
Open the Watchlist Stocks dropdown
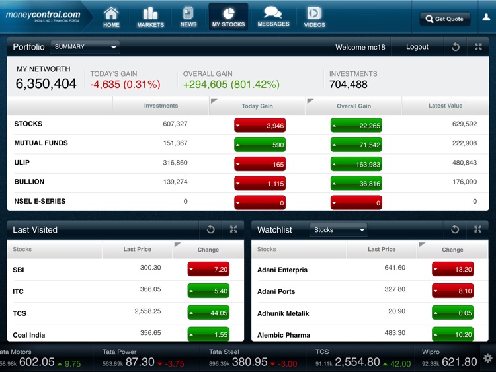click(339, 230)
